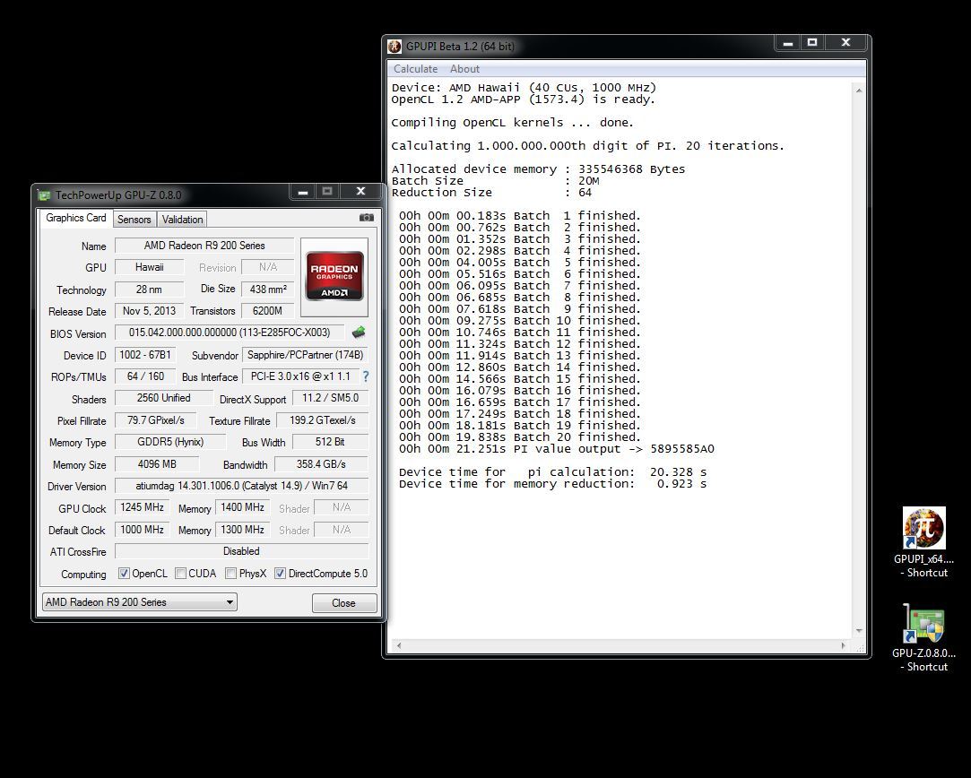This screenshot has height=778, width=971.
Task: Open the GPUPI_x64 desktop shortcut
Action: coord(924,543)
